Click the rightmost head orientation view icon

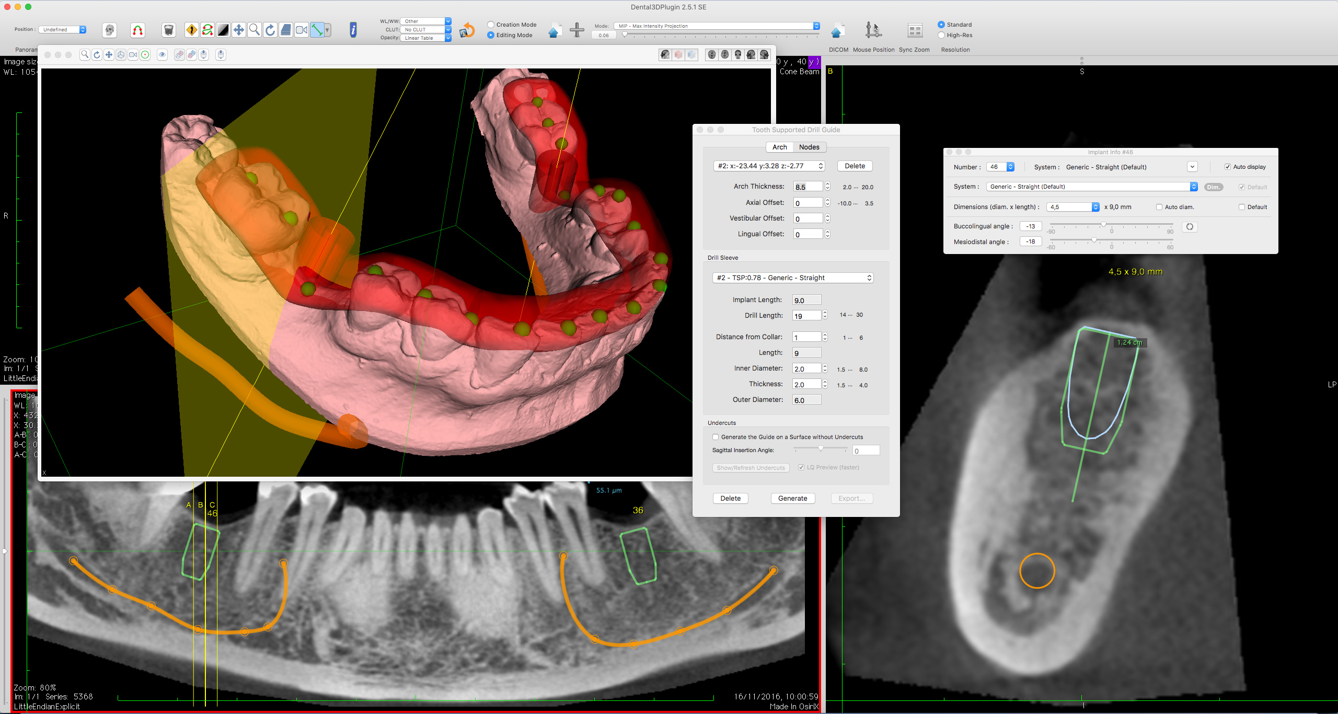pyautogui.click(x=764, y=54)
